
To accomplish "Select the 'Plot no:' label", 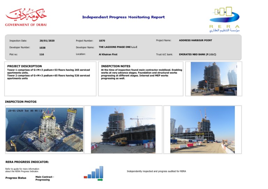I will click(x=14, y=55).
